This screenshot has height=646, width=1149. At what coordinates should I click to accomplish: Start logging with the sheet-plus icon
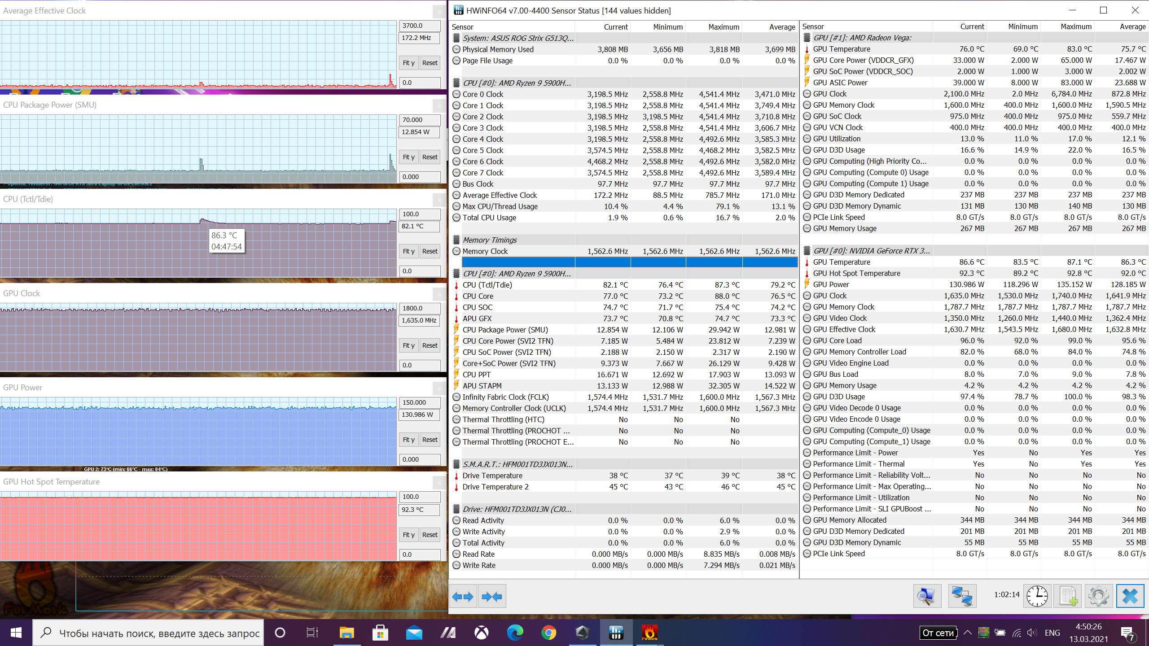pos(1068,596)
